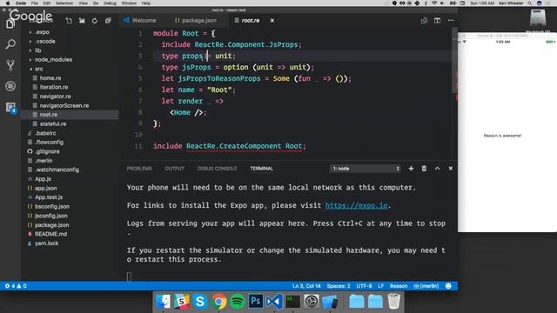The image size is (557, 313).
Task: Open Photoshop from the dock
Action: [256, 302]
